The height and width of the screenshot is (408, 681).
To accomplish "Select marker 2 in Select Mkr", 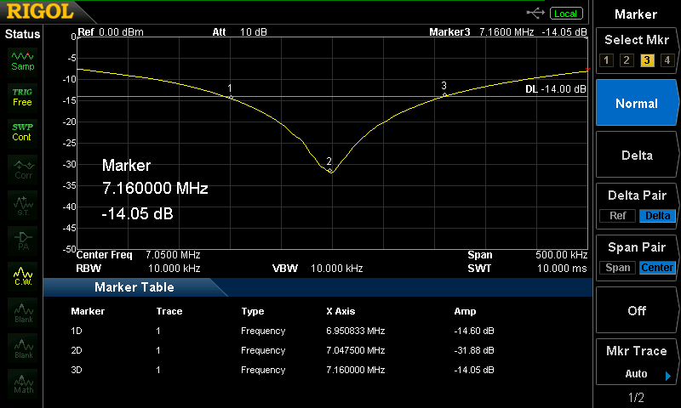I will click(627, 59).
